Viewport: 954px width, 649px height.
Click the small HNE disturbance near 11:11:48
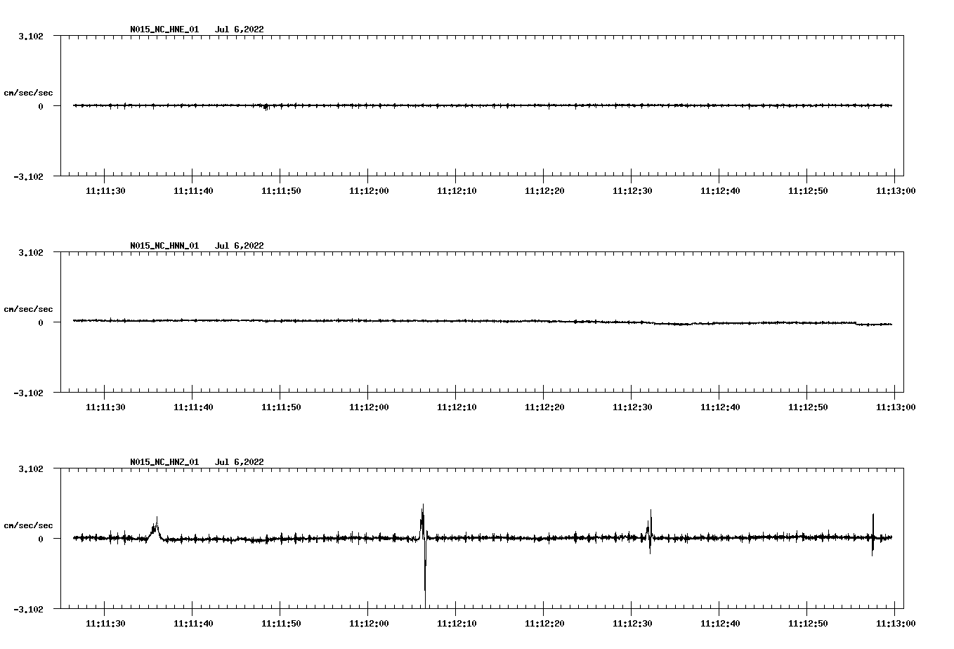266,106
